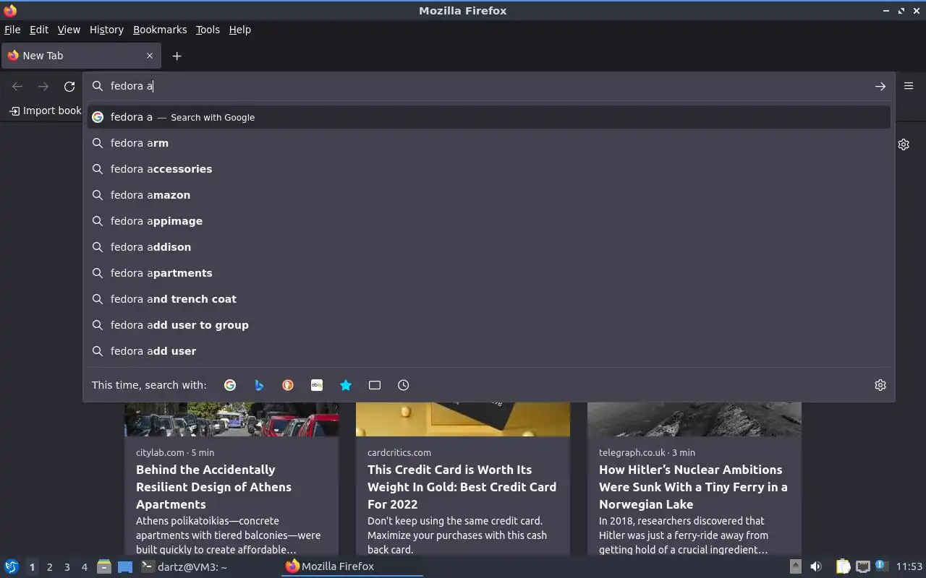This screenshot has width=926, height=578.
Task: Close the New Tab tab
Action: (x=150, y=56)
